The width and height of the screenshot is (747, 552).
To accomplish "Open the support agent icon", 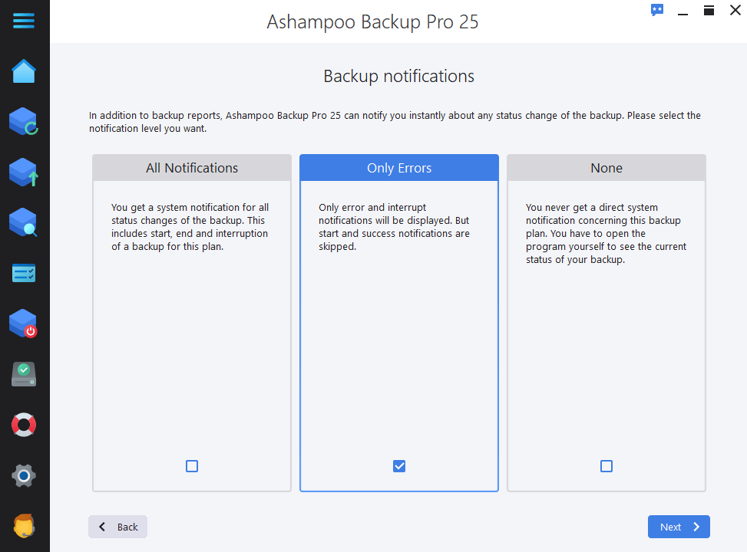I will point(24,526).
